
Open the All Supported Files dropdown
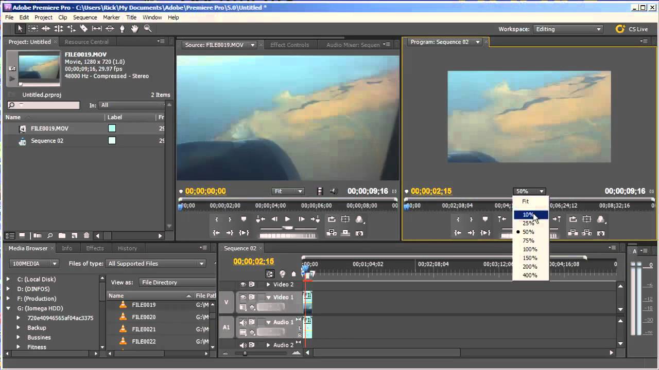(156, 264)
